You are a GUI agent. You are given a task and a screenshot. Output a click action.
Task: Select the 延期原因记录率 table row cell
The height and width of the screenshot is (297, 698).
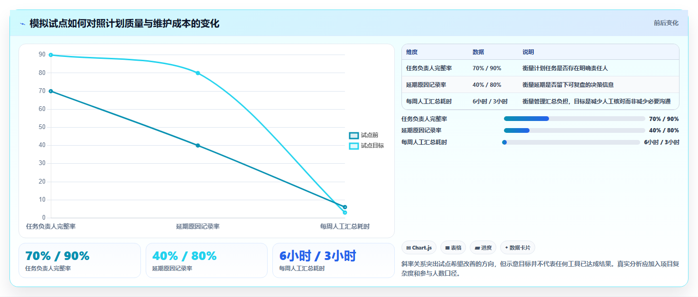[x=426, y=84]
